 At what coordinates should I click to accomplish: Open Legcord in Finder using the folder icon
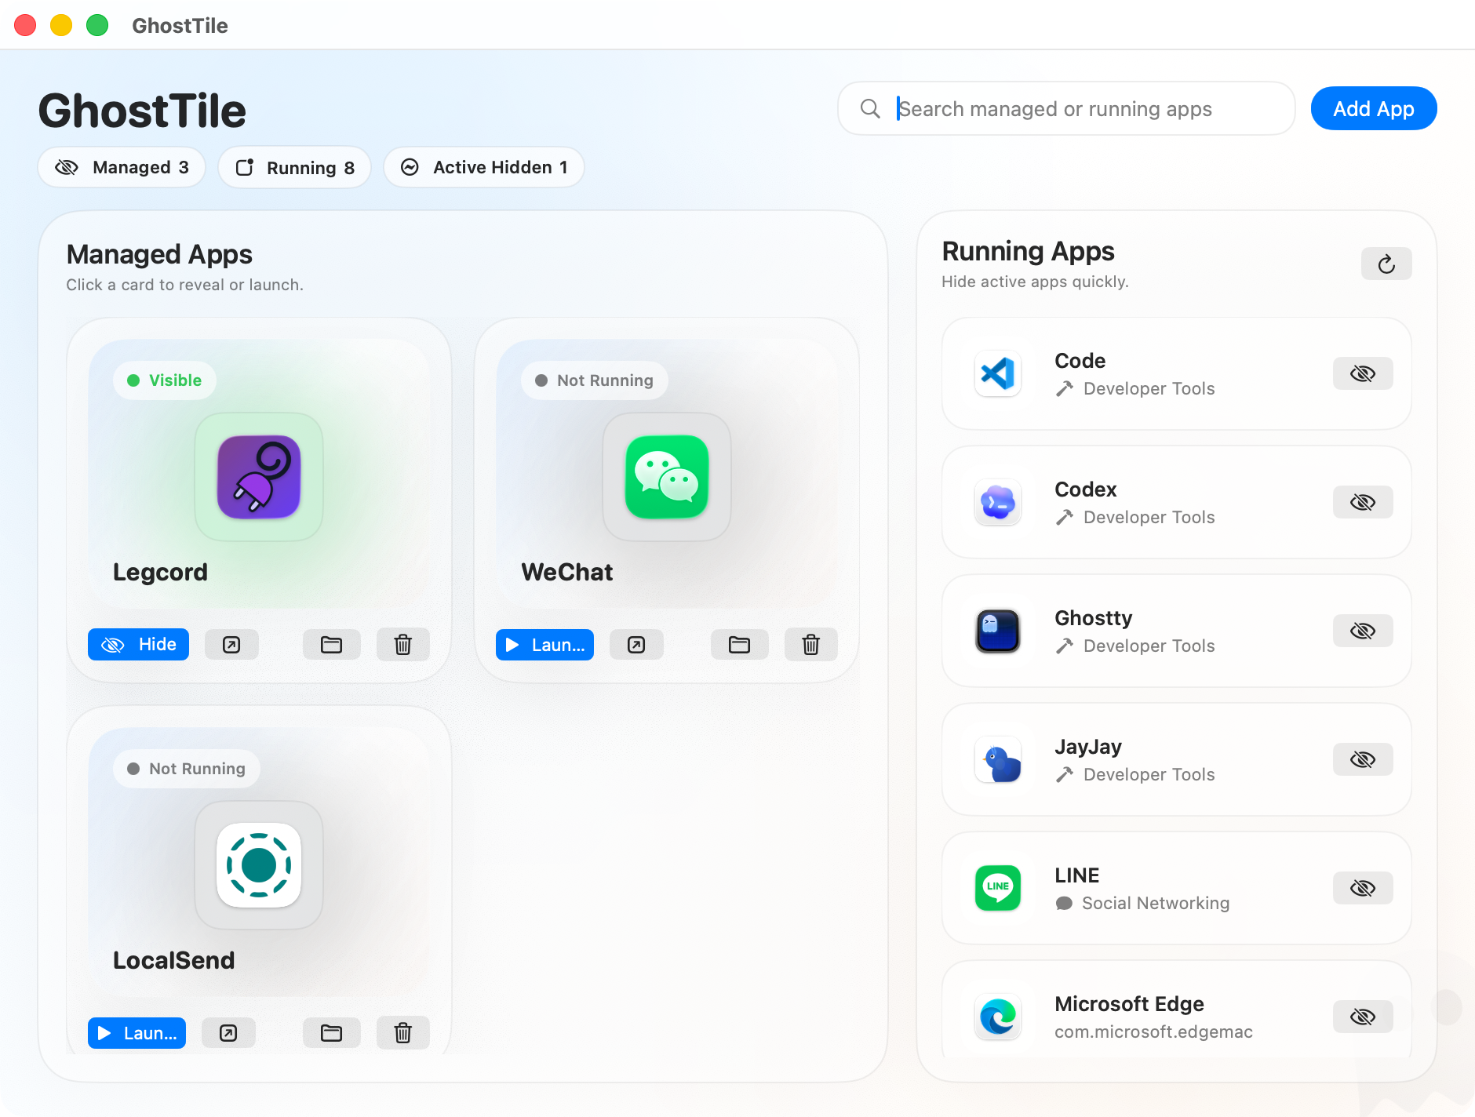331,644
